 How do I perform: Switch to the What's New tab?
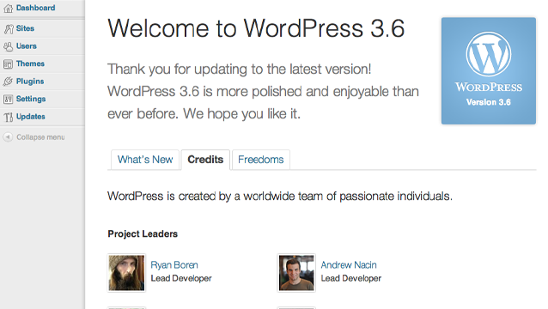tap(145, 160)
